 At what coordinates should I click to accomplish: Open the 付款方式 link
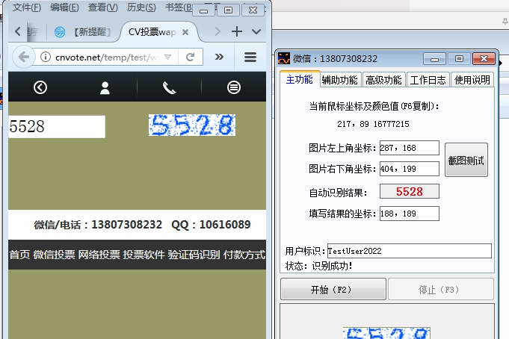tap(244, 255)
